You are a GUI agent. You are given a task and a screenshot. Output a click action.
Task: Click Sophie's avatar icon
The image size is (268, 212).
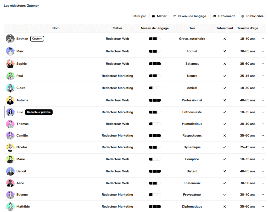tap(10, 64)
